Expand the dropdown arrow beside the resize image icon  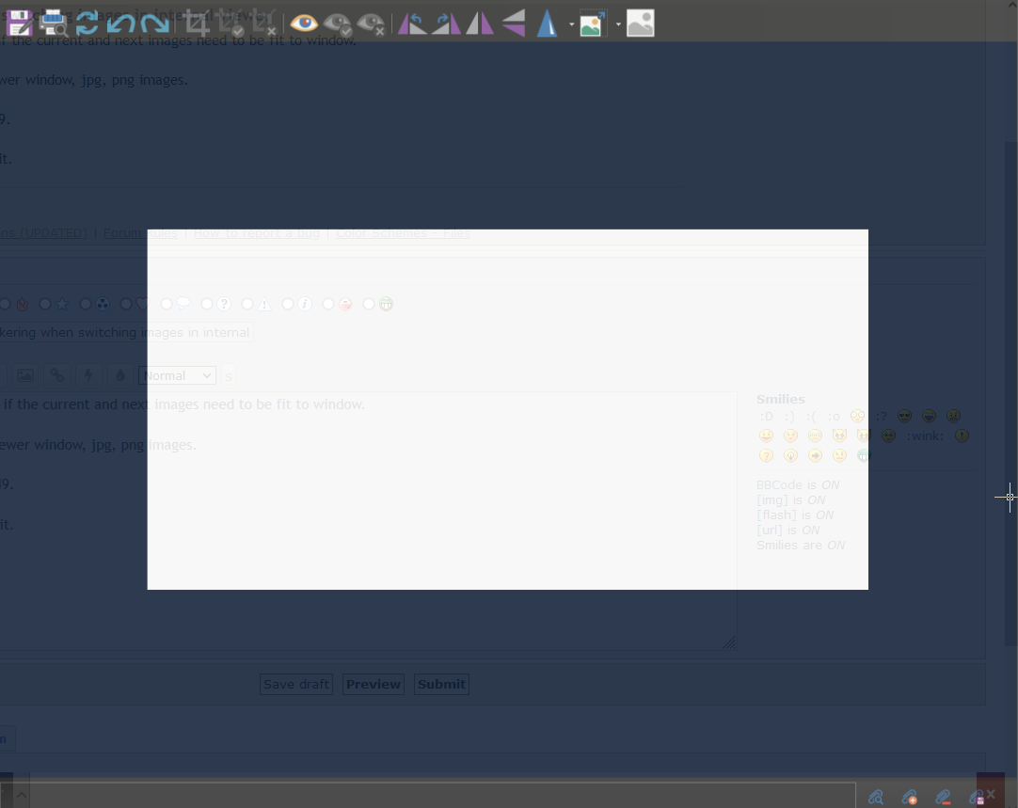tap(618, 24)
